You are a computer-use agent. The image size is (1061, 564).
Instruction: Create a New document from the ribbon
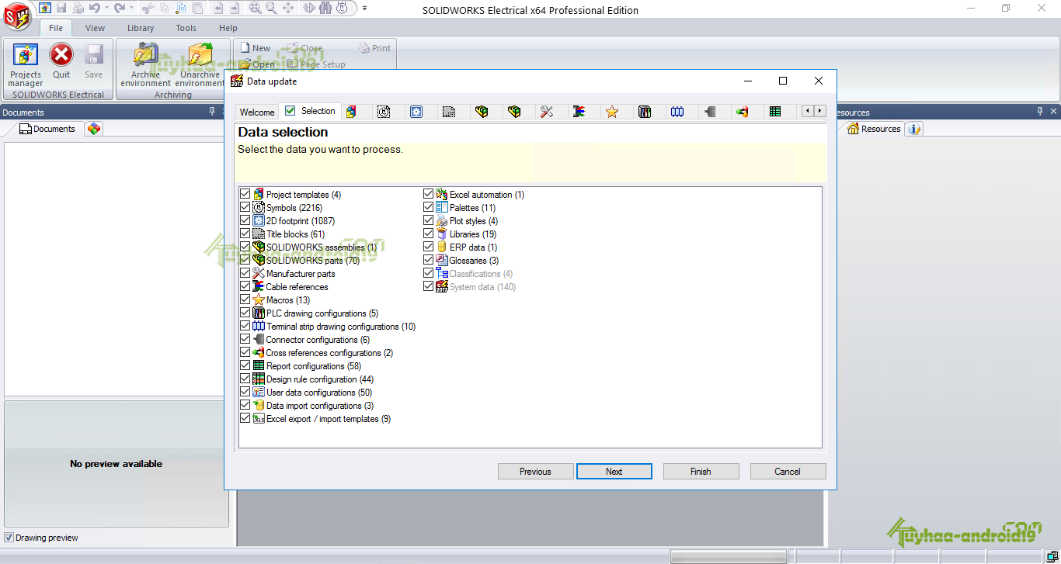click(x=256, y=48)
